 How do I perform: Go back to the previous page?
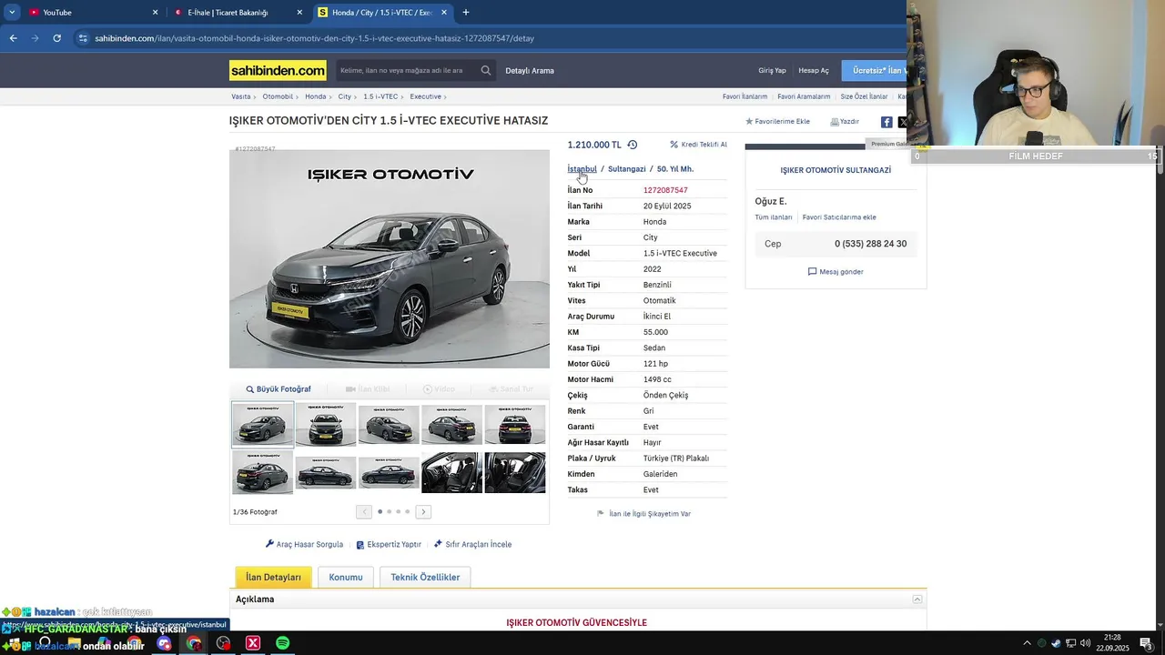pyautogui.click(x=13, y=38)
